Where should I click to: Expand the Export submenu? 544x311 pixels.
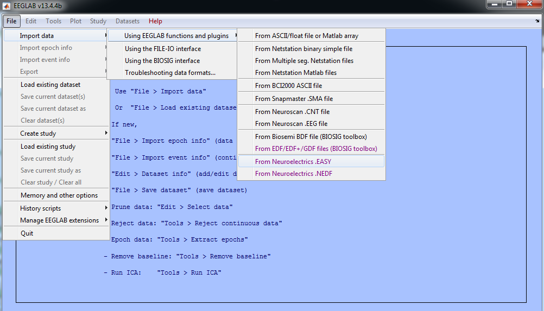(x=56, y=72)
